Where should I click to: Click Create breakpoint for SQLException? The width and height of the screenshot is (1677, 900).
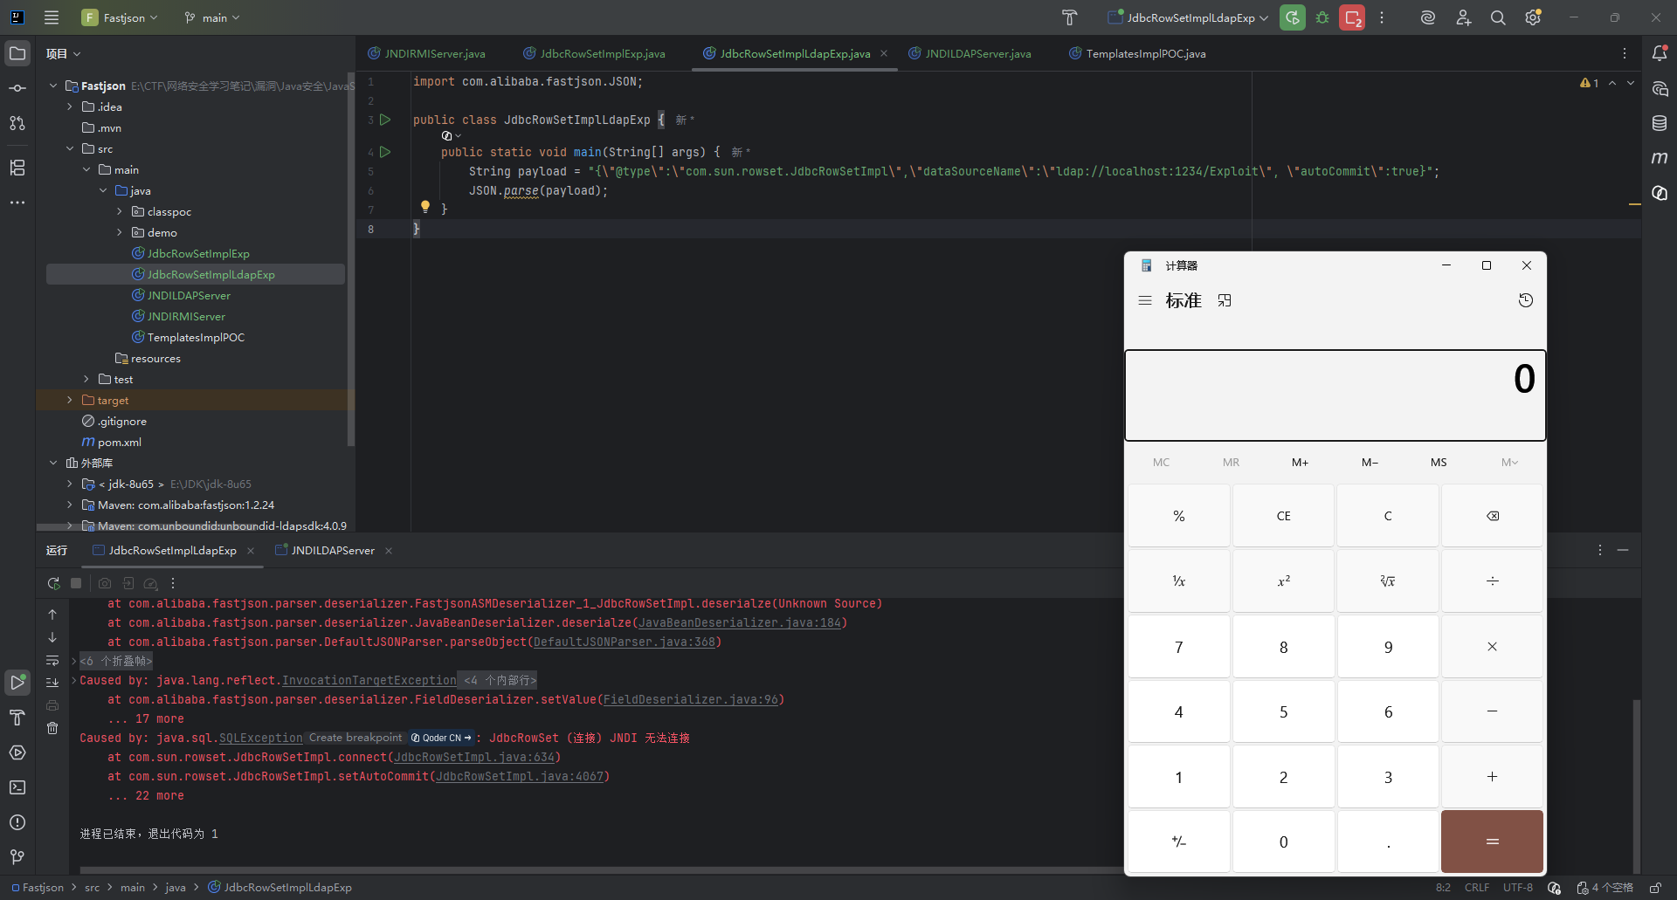pyautogui.click(x=355, y=738)
